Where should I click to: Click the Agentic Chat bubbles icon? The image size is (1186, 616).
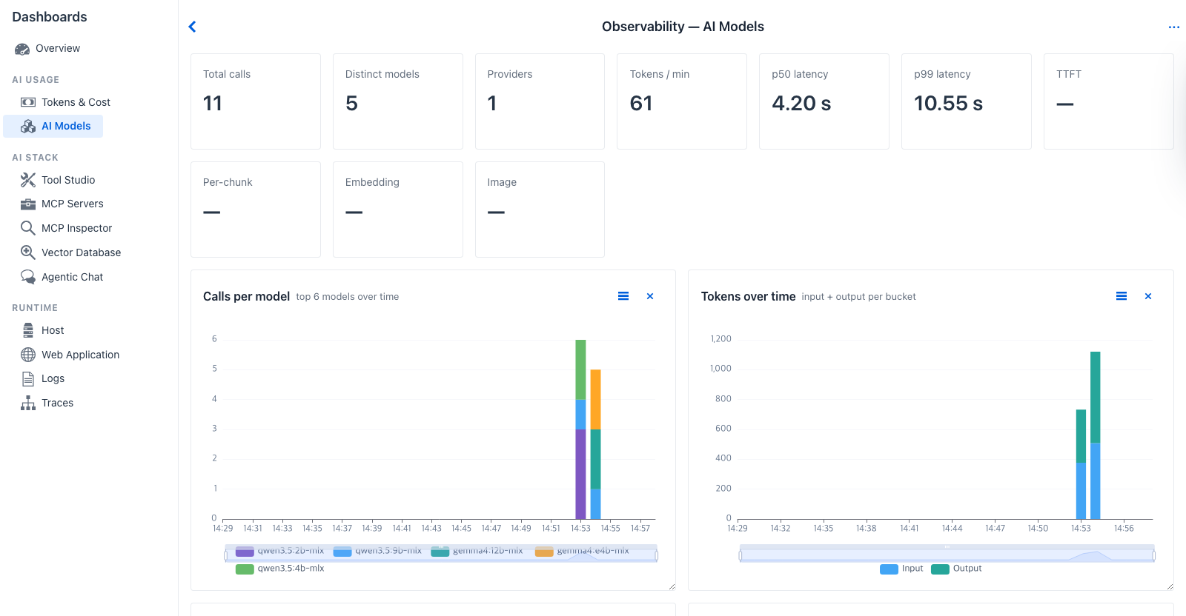click(x=28, y=277)
